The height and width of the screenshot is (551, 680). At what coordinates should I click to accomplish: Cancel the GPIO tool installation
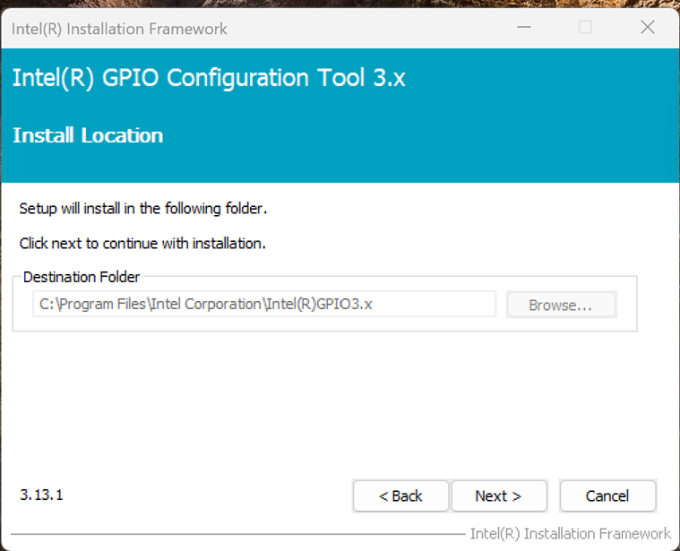point(607,496)
